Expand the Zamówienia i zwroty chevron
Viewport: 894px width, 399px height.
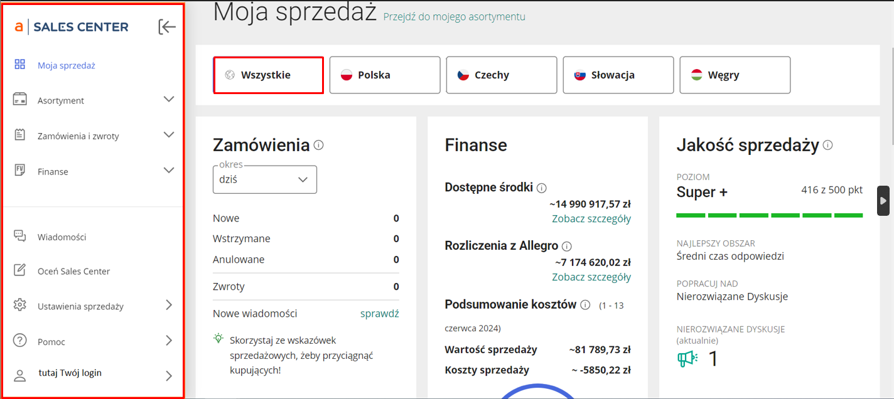pos(168,134)
